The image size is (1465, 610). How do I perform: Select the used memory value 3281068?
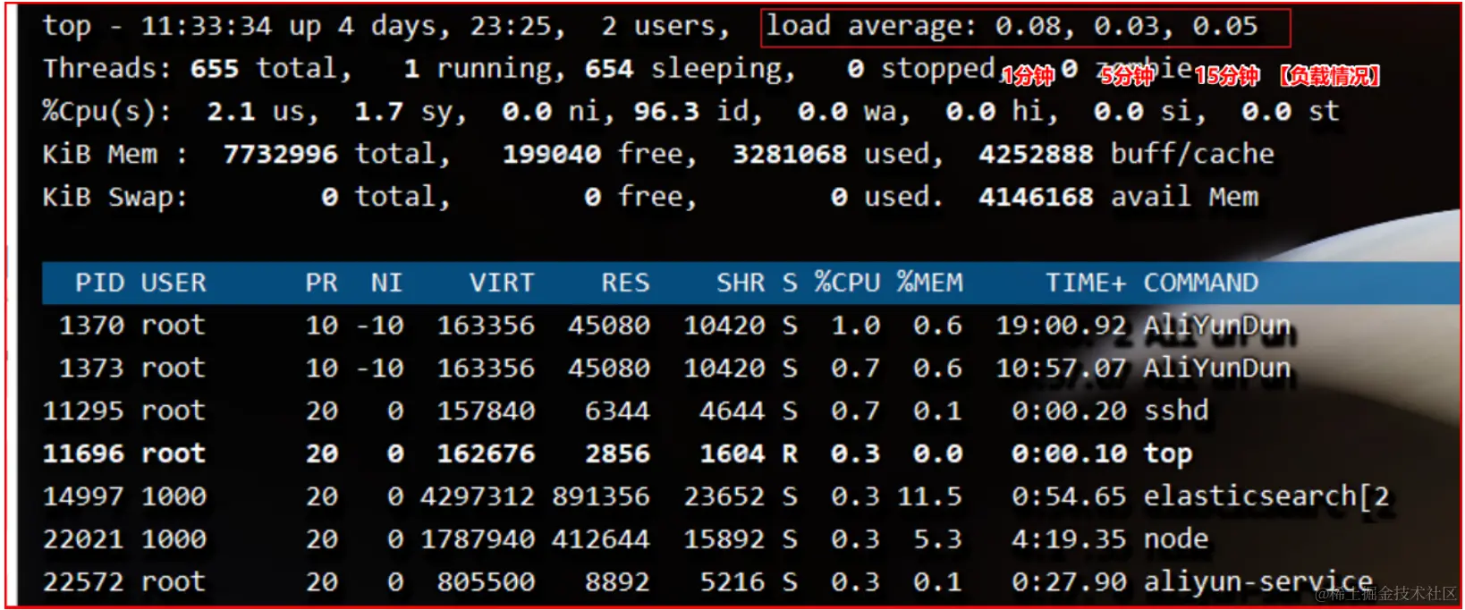click(x=790, y=155)
